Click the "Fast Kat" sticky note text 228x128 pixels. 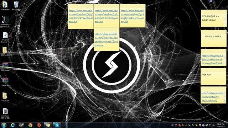[206, 75]
